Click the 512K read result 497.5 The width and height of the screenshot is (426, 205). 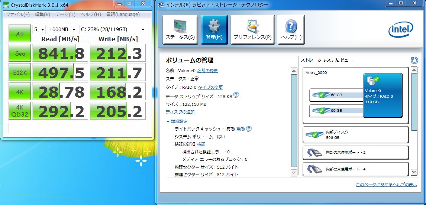point(60,72)
